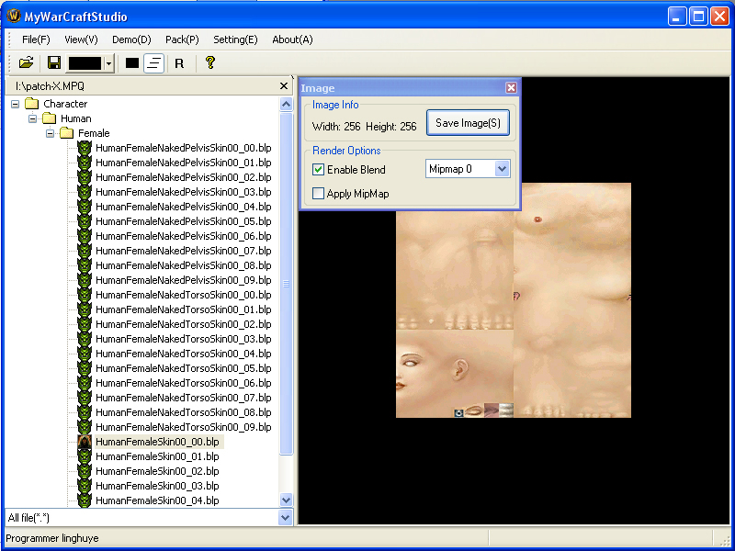Open the Demo(D) menu
This screenshot has width=735, height=551.
pyautogui.click(x=131, y=39)
